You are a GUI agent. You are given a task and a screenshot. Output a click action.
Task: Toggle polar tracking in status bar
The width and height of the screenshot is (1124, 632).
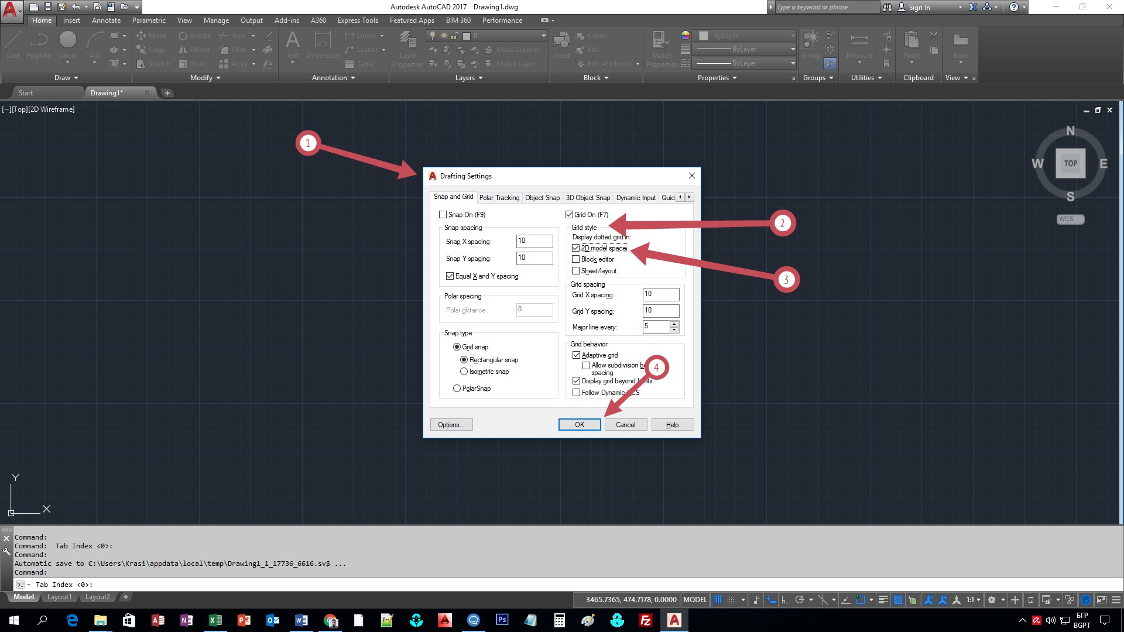point(800,600)
